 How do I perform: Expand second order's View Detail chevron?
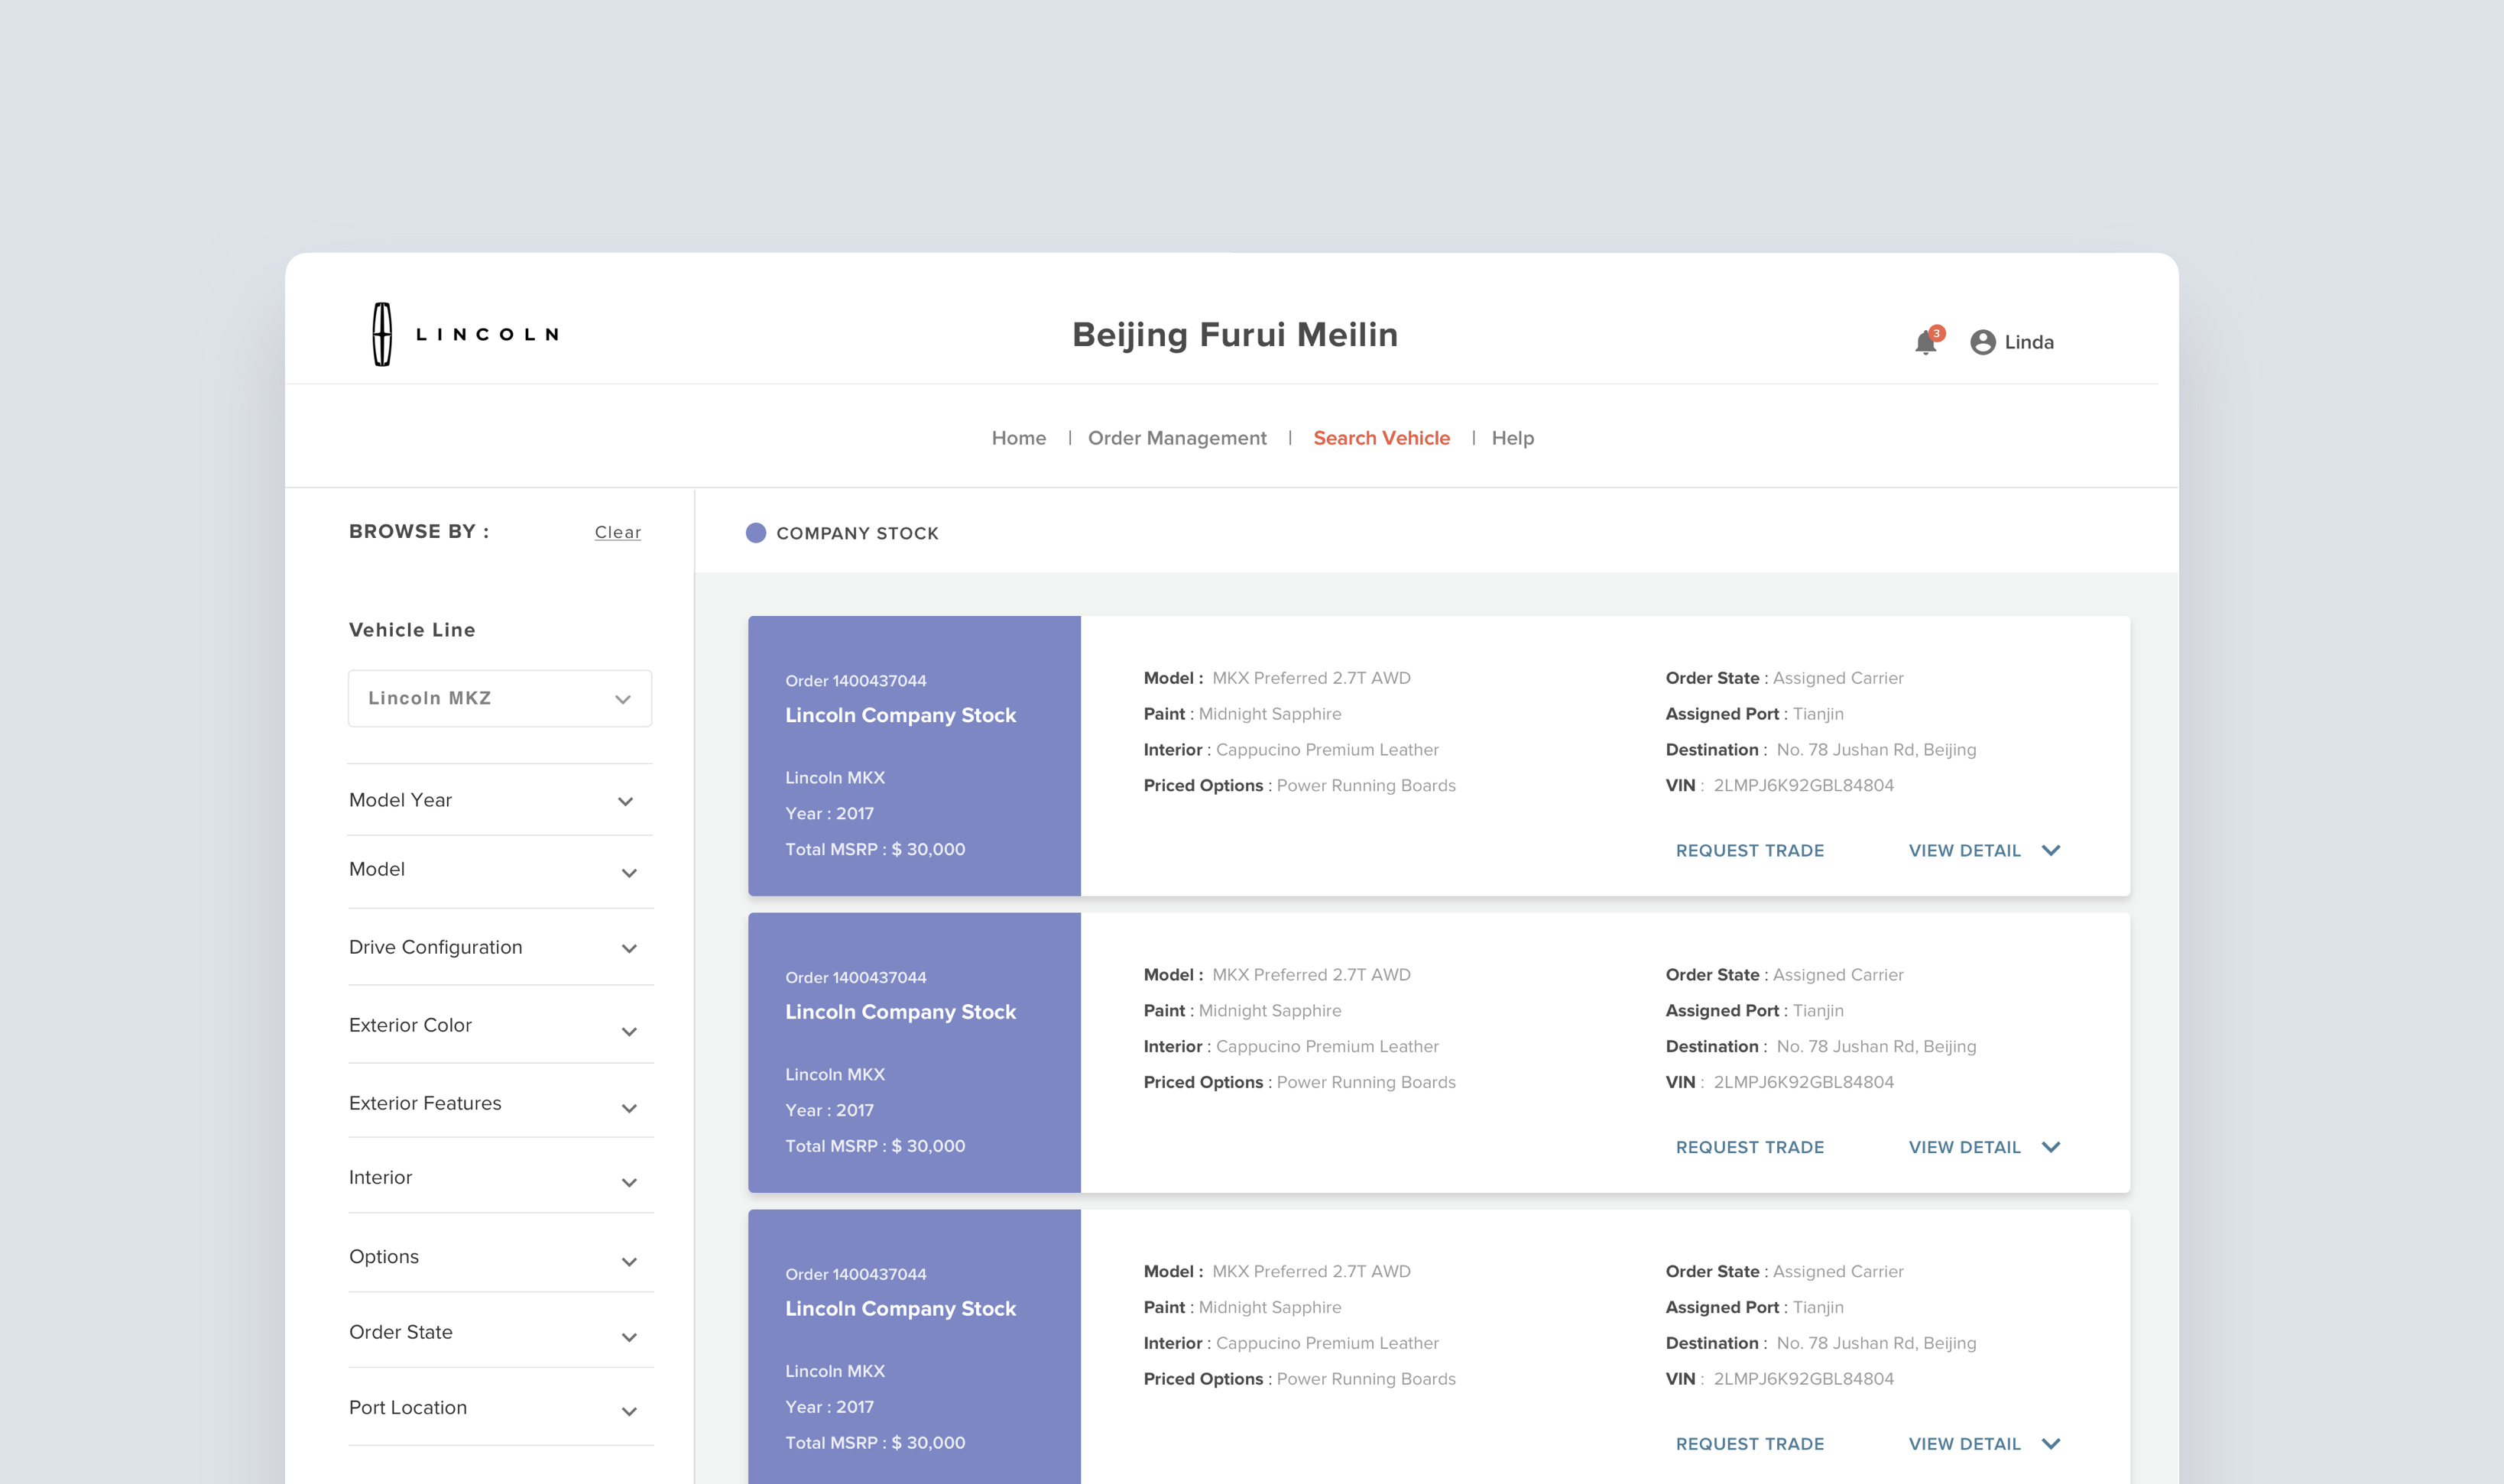(2051, 1147)
